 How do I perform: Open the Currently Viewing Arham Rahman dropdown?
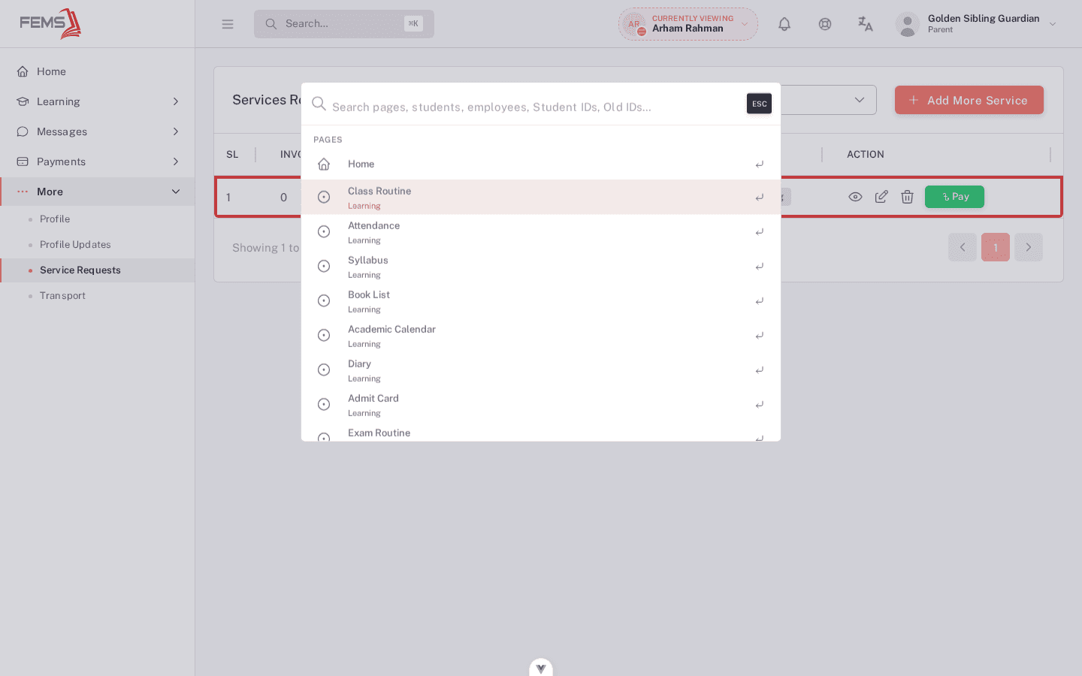click(x=688, y=24)
